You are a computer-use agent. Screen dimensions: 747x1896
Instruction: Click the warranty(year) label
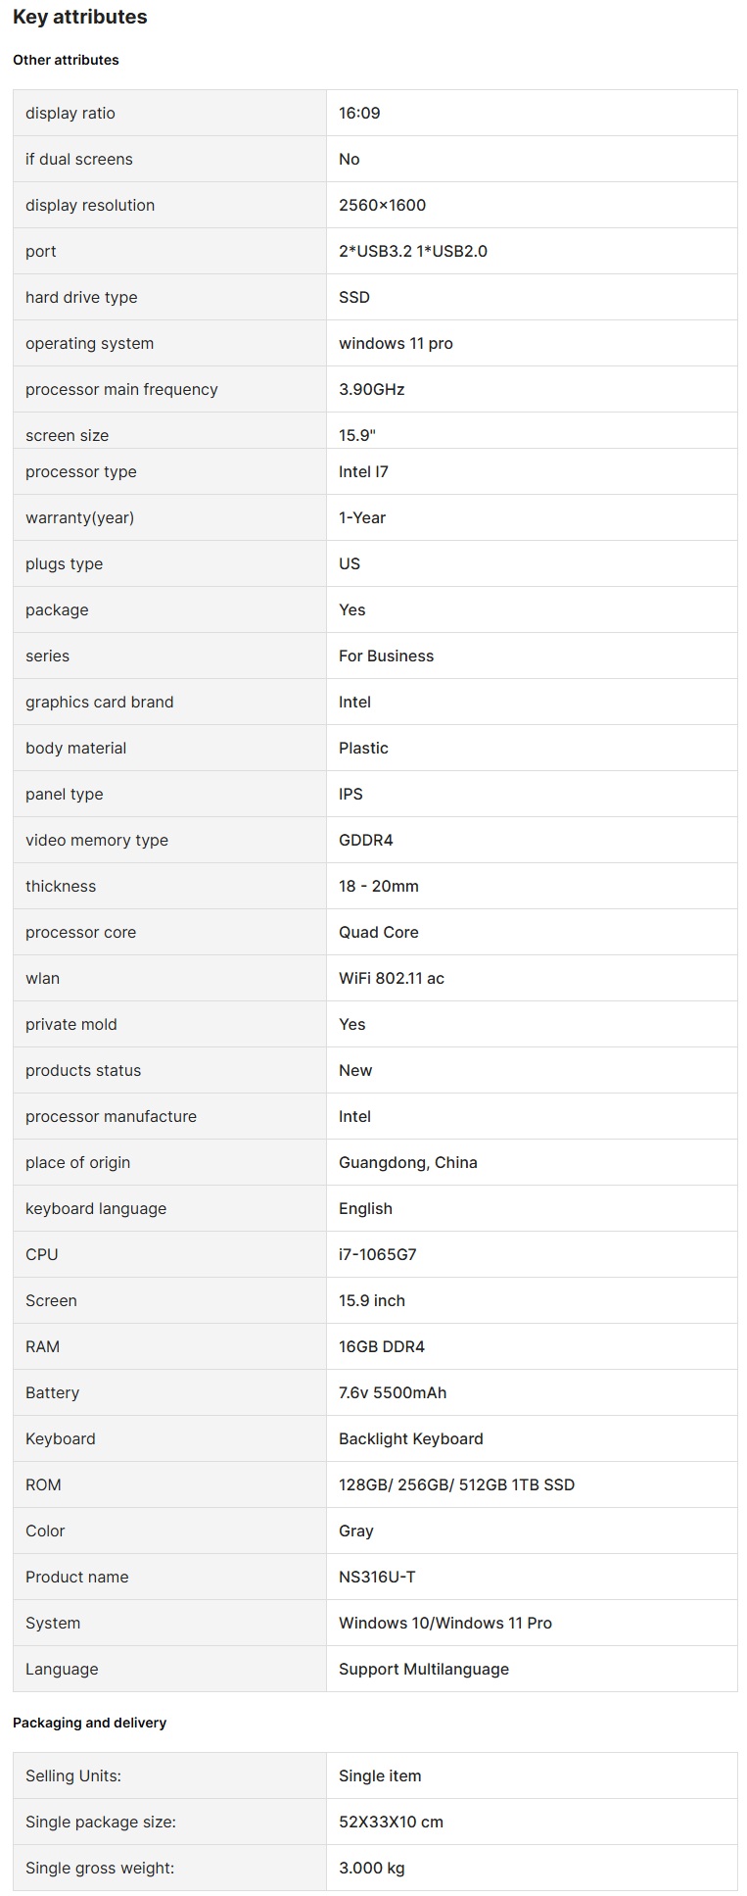click(79, 517)
